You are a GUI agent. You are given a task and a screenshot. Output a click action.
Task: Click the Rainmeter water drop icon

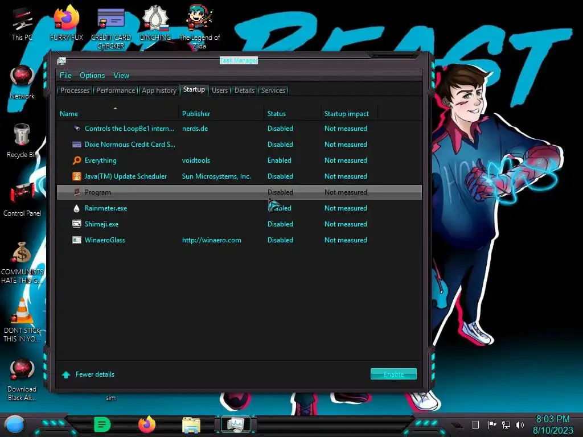[x=77, y=208]
